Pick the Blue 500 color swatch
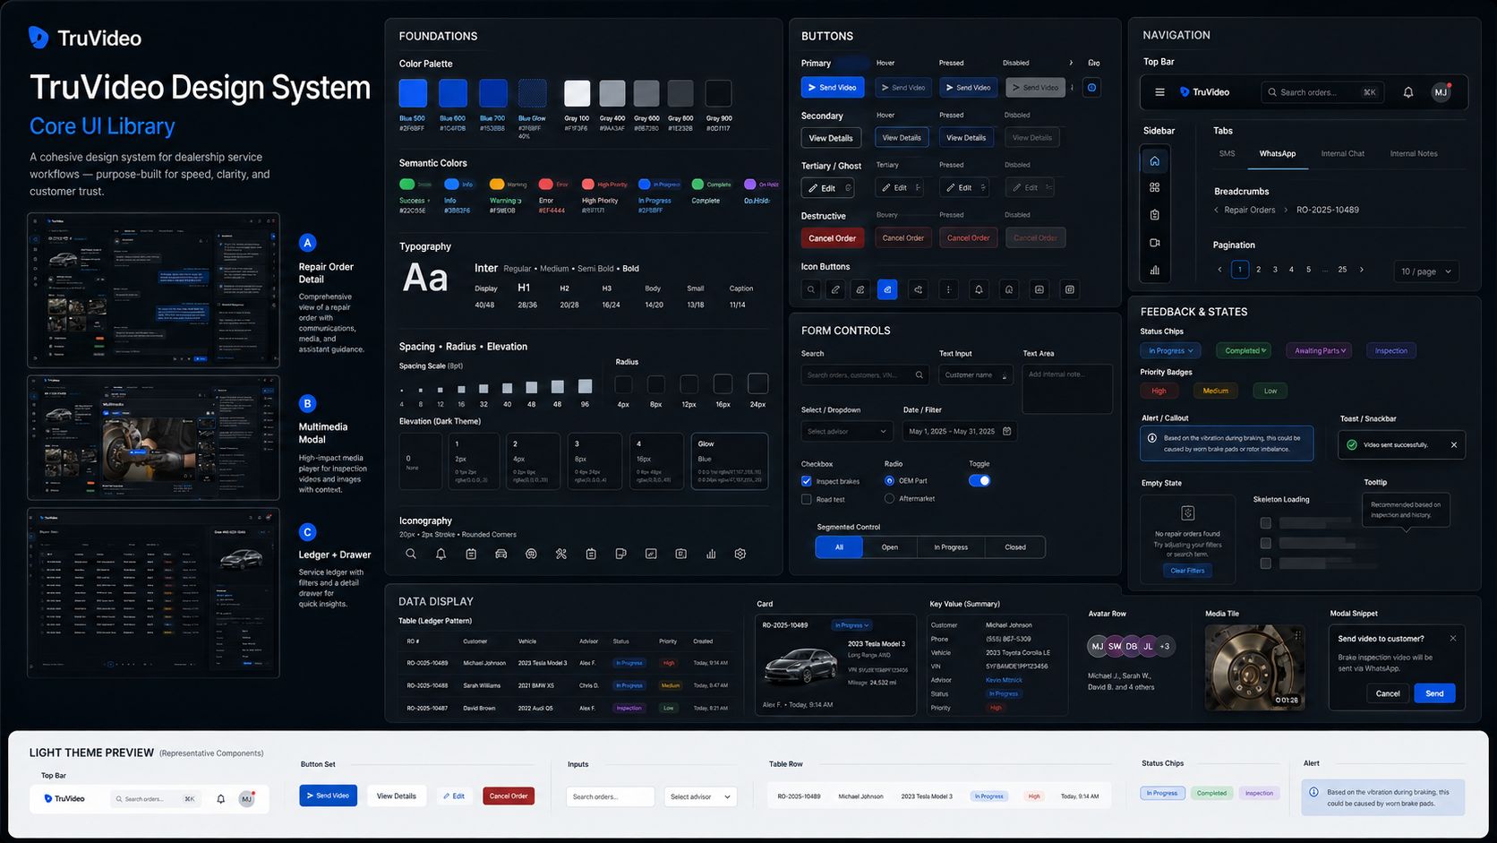The height and width of the screenshot is (843, 1497). (413, 93)
